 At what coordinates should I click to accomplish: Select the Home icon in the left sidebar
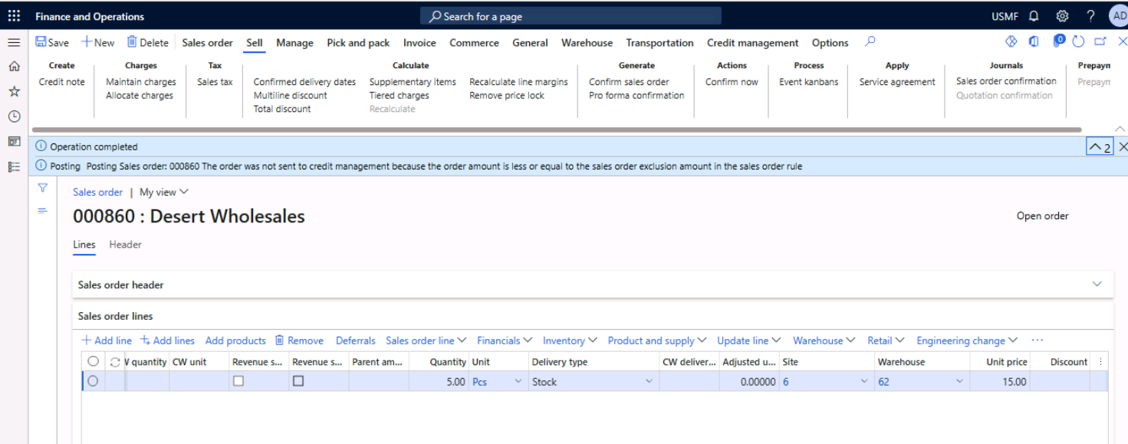point(13,67)
